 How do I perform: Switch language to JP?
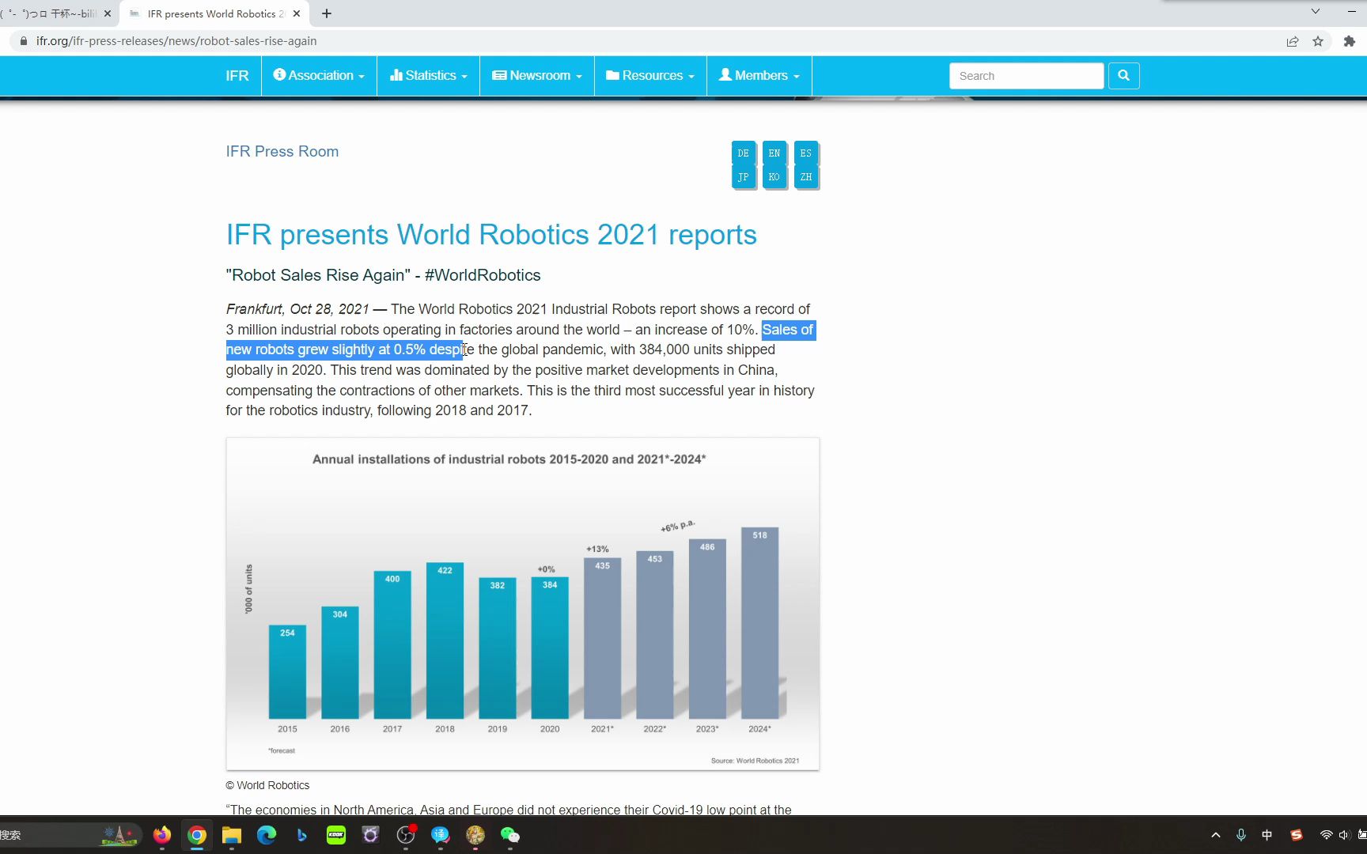pos(743,177)
